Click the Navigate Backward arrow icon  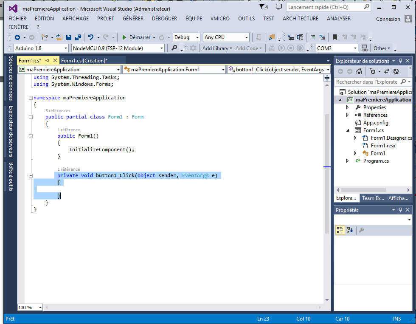(17, 37)
